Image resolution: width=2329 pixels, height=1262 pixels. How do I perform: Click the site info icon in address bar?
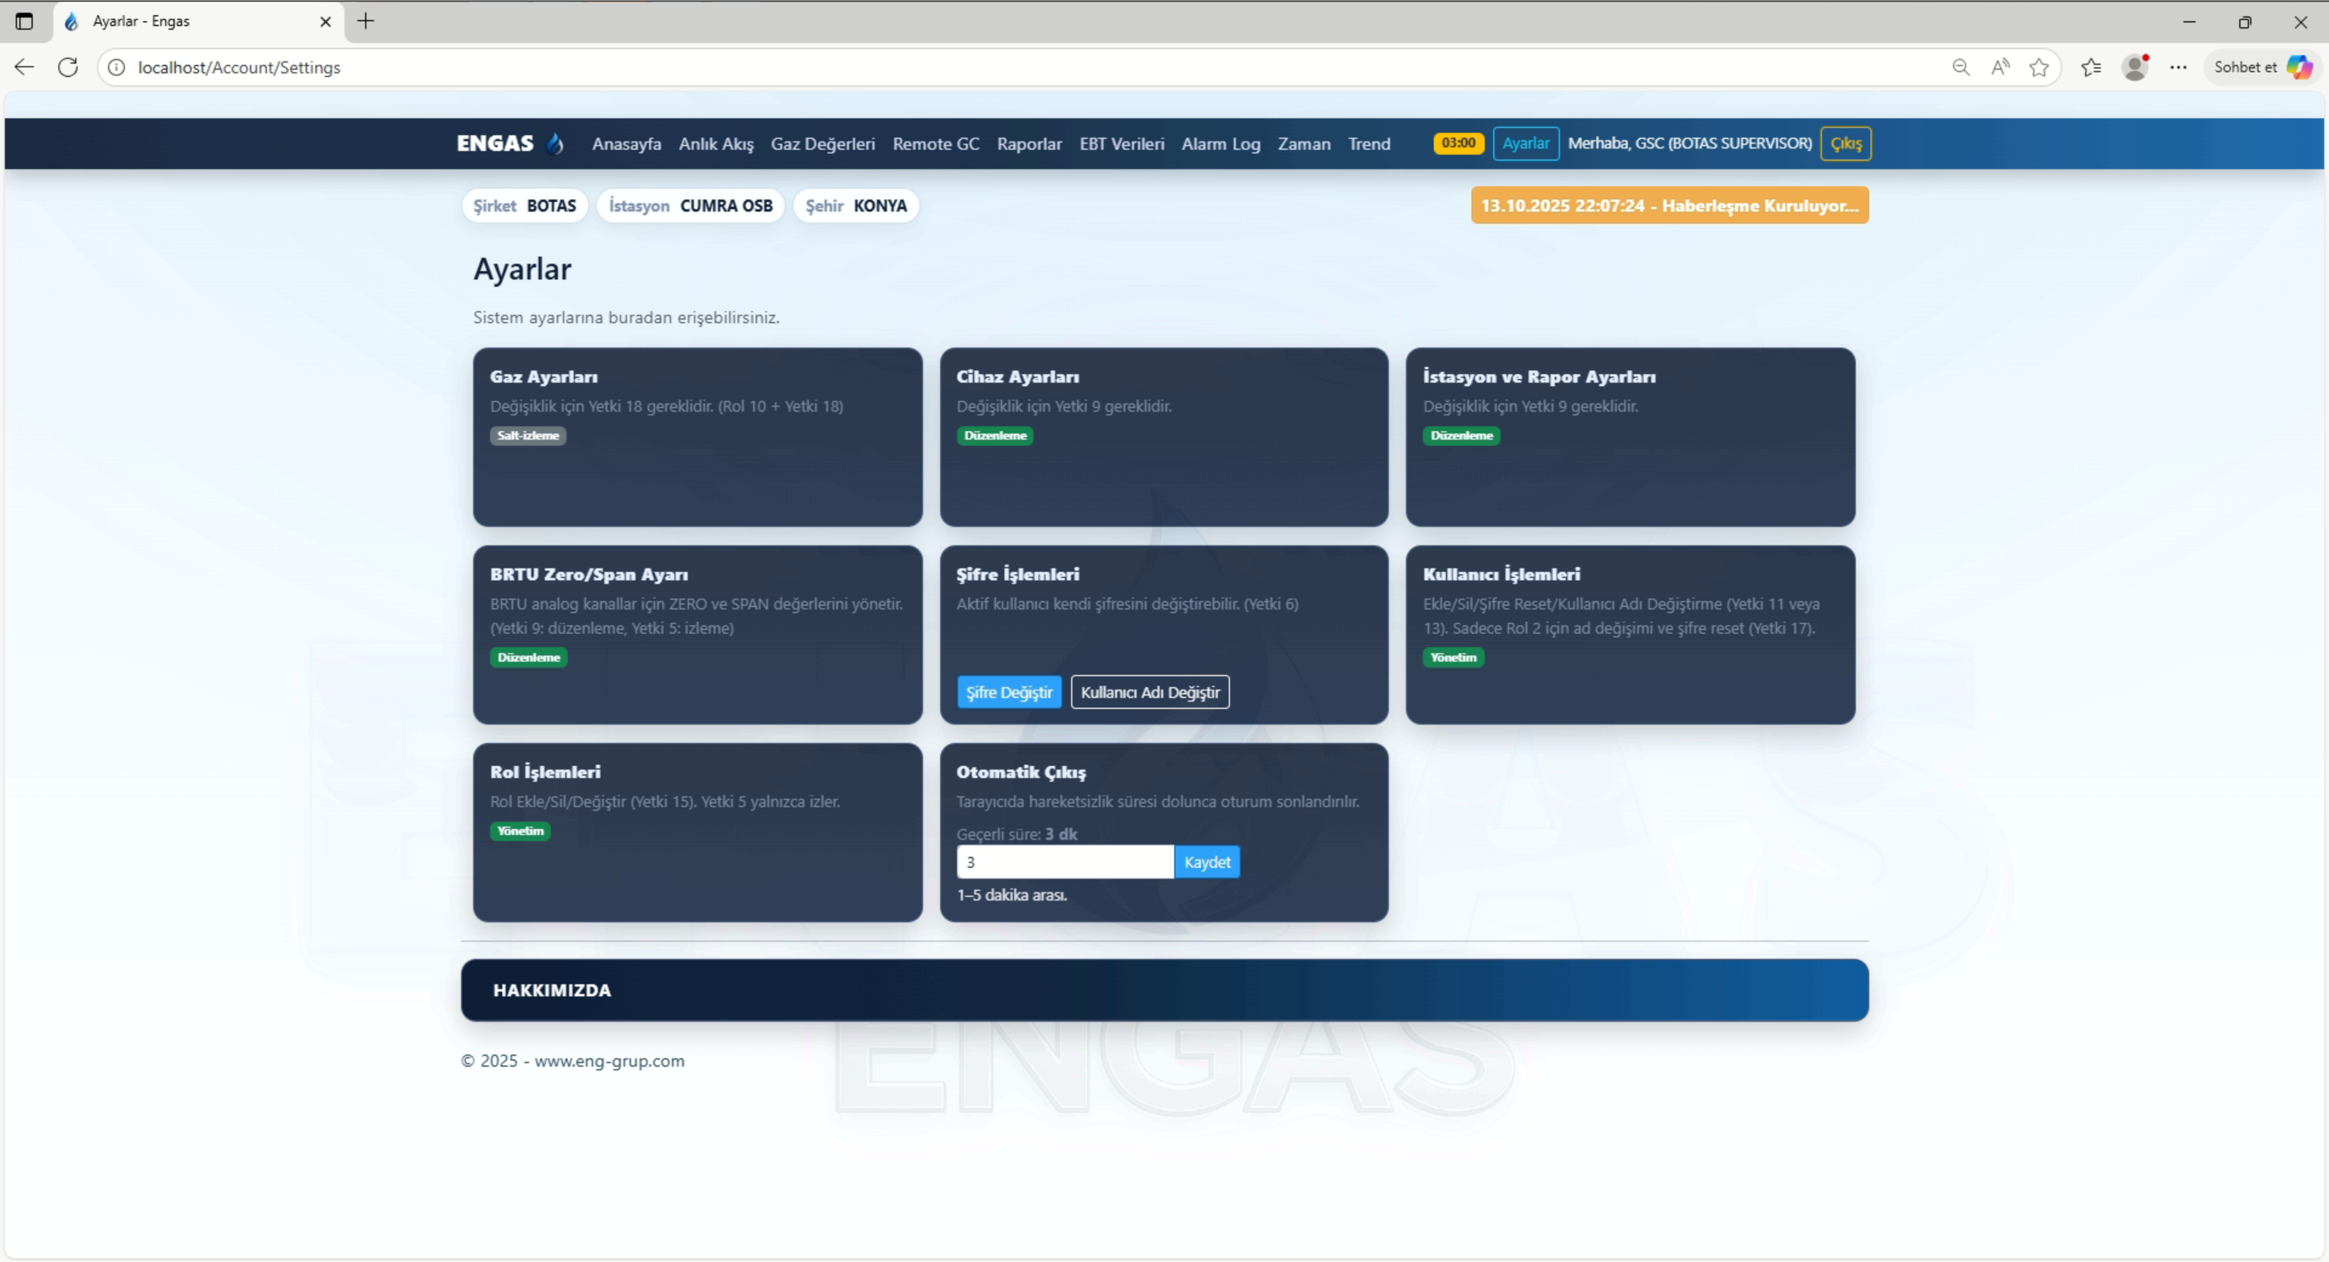pyautogui.click(x=116, y=67)
